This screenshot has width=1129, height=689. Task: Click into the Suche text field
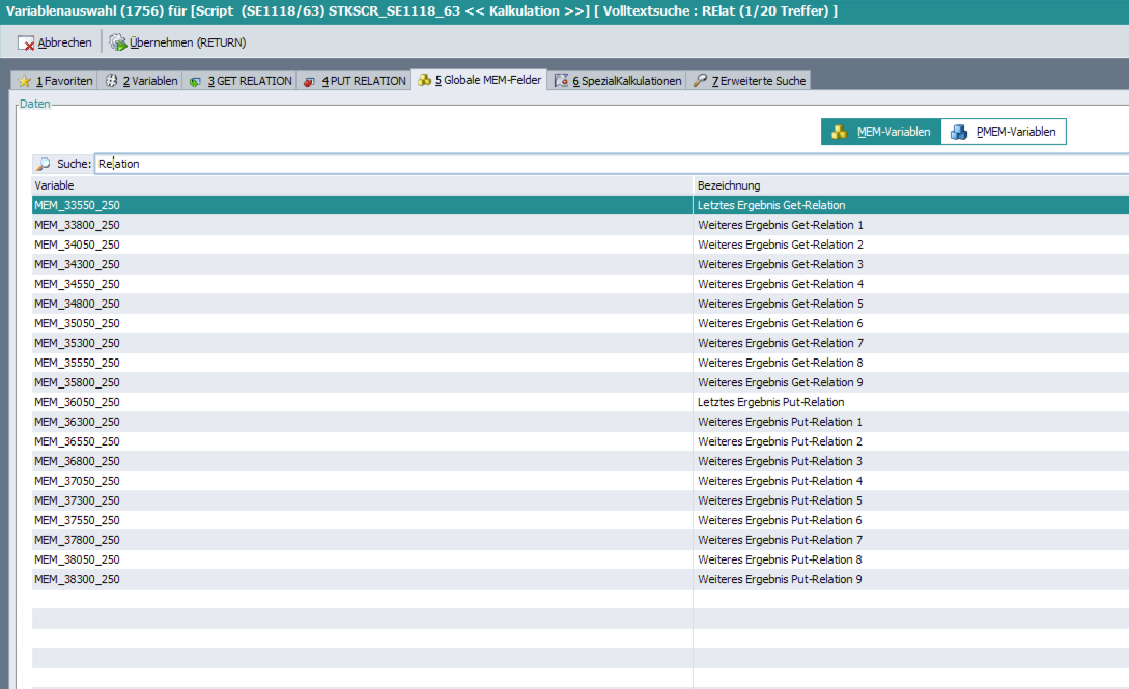tap(570, 164)
